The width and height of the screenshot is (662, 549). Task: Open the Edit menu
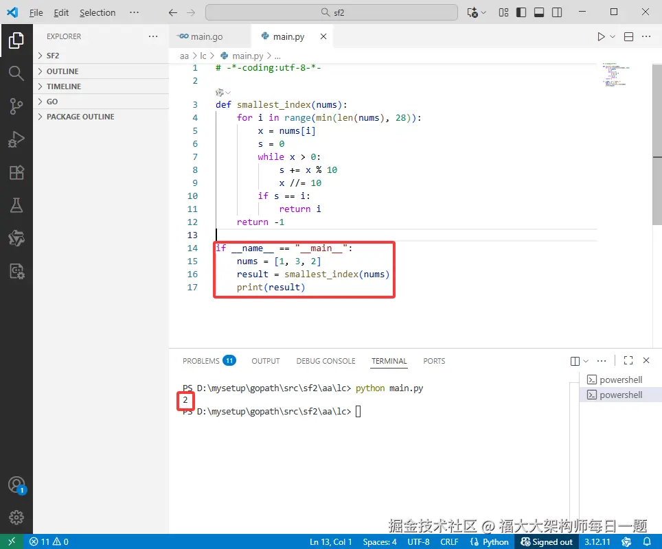pyautogui.click(x=61, y=12)
